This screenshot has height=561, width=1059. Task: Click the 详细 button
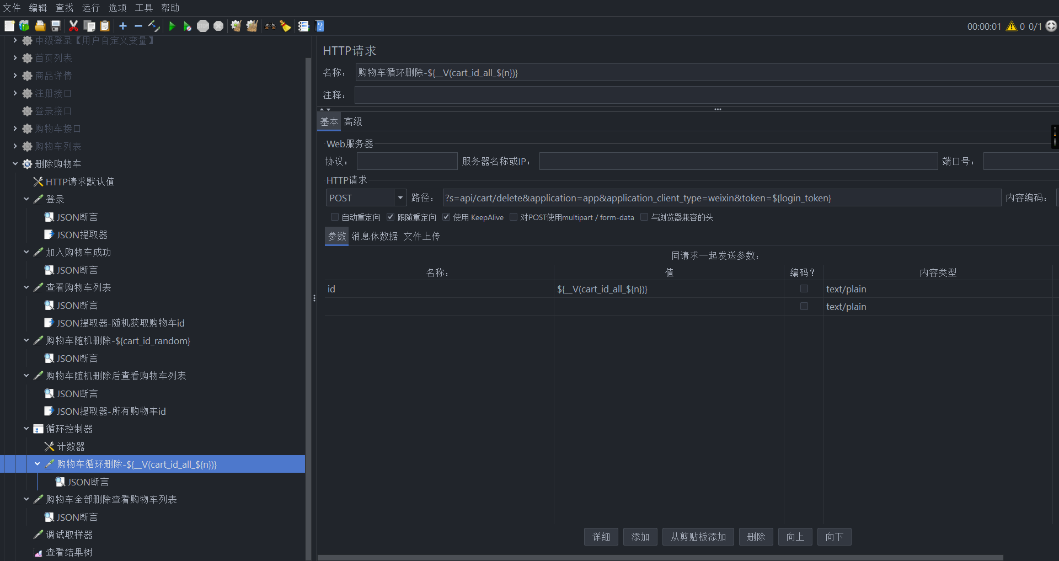[x=601, y=537]
